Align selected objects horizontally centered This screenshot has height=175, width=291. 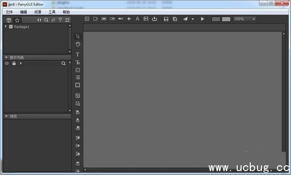78,120
